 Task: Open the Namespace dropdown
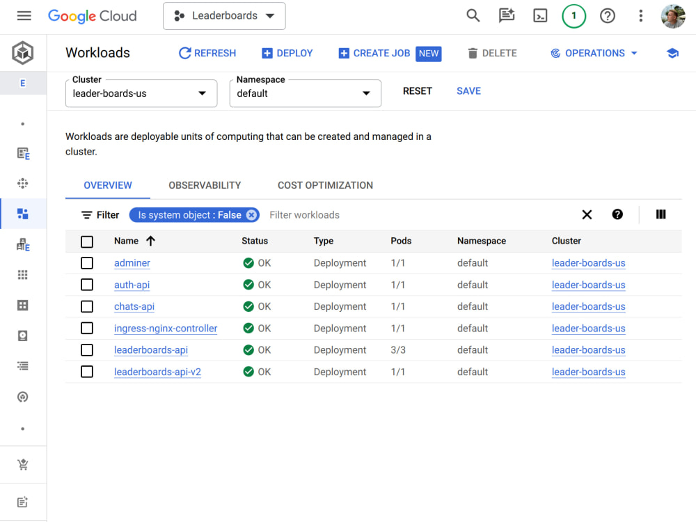tap(305, 93)
